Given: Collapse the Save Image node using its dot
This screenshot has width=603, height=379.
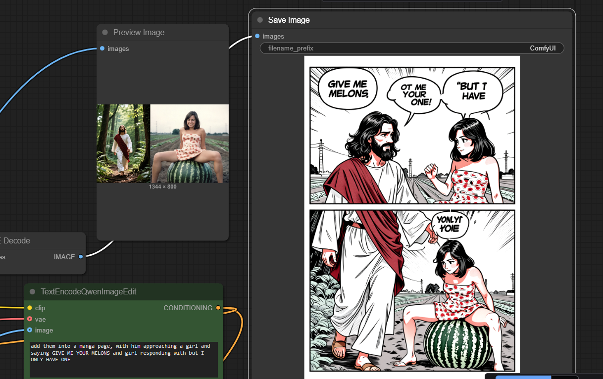Looking at the screenshot, I should coord(260,20).
